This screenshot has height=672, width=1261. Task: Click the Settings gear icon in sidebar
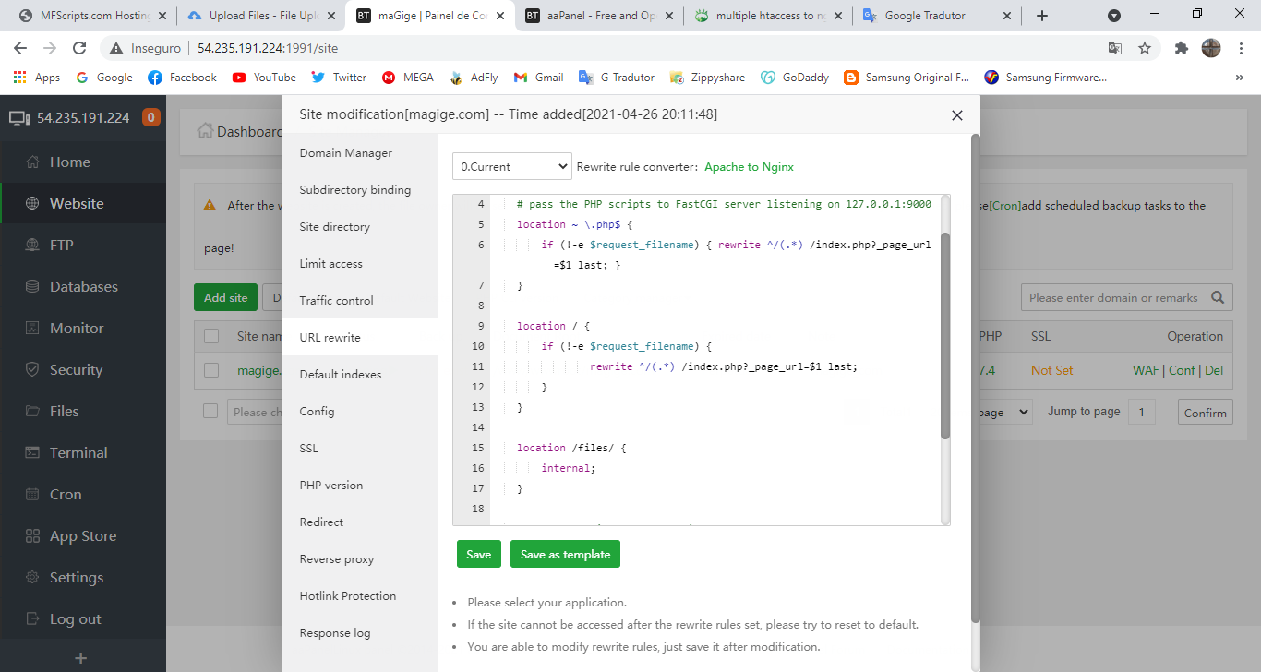tap(33, 578)
